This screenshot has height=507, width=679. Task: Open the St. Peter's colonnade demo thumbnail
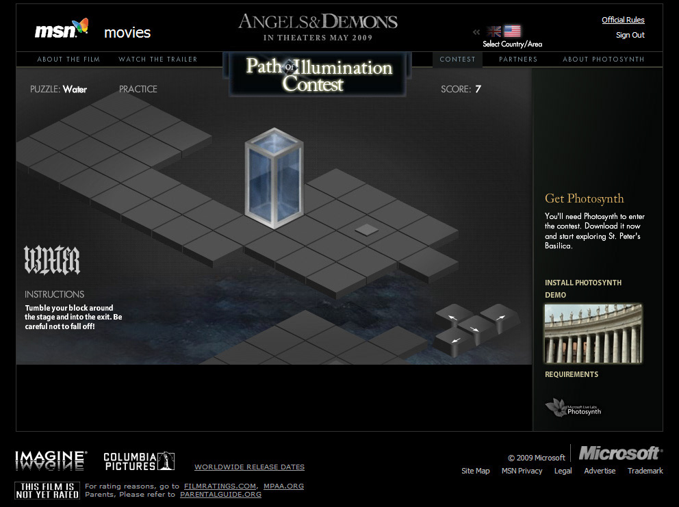(593, 333)
